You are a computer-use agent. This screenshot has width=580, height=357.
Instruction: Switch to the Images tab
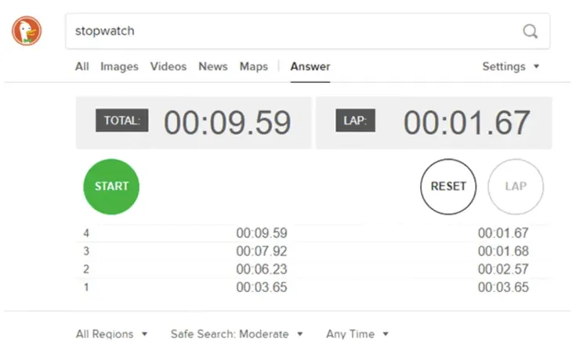[x=119, y=67]
